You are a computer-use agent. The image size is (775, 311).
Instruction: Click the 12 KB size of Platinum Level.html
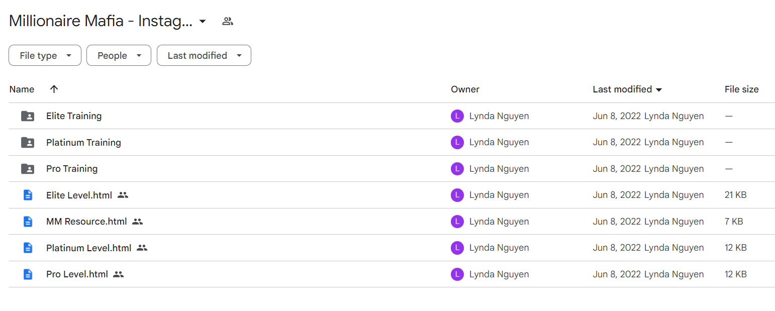tap(736, 248)
